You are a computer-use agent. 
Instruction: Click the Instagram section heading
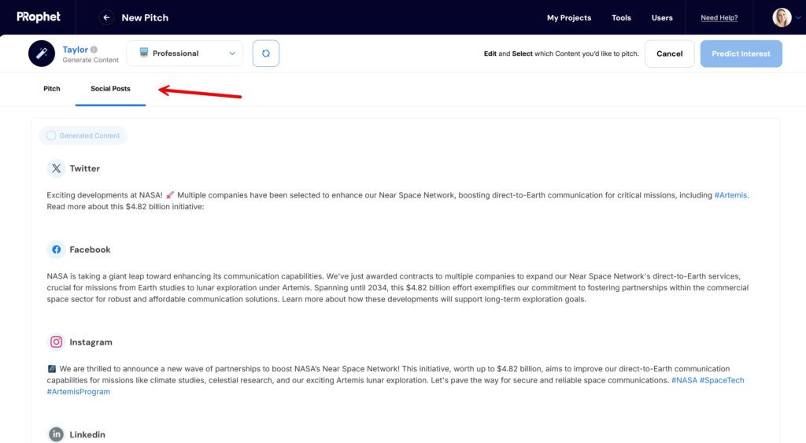click(91, 342)
